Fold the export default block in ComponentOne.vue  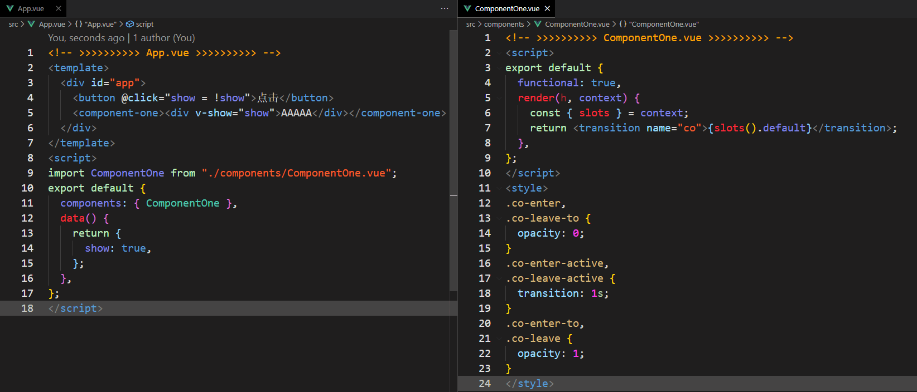[499, 68]
